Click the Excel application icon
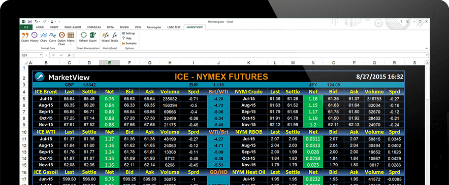Image resolution: width=449 pixels, height=185 pixels. point(23,21)
